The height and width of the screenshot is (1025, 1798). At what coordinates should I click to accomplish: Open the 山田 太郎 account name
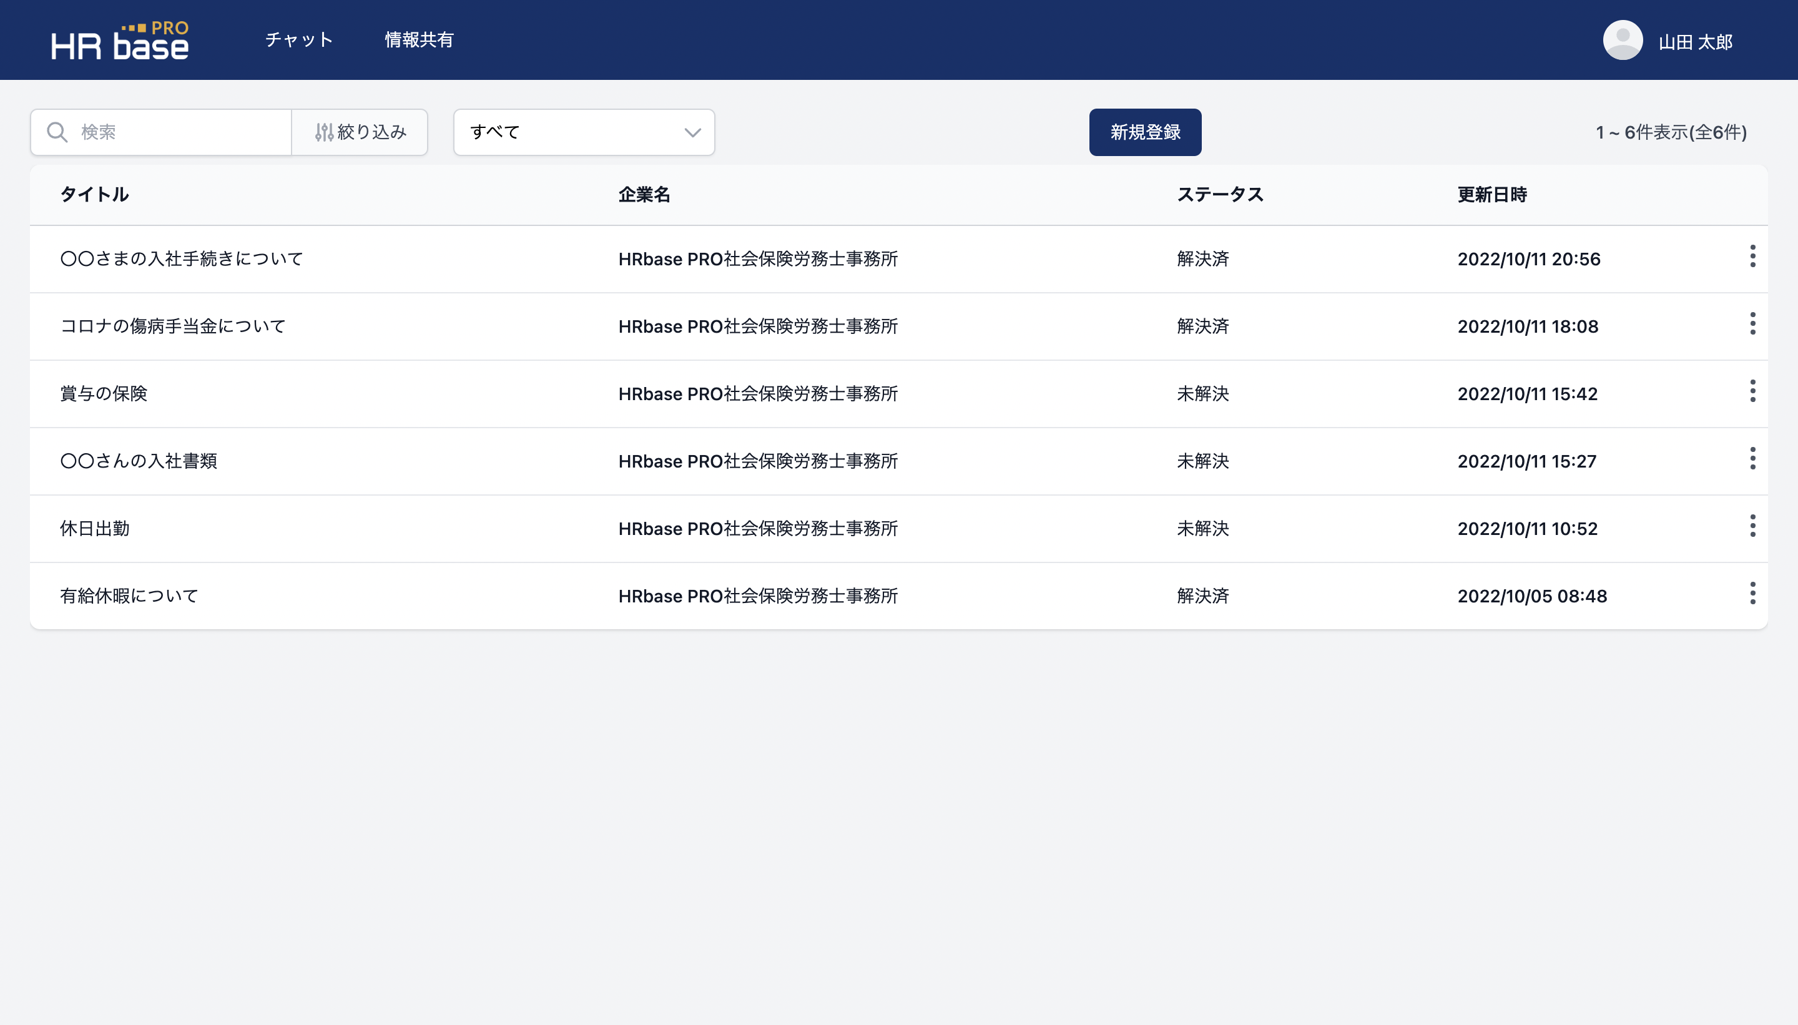pyautogui.click(x=1695, y=42)
